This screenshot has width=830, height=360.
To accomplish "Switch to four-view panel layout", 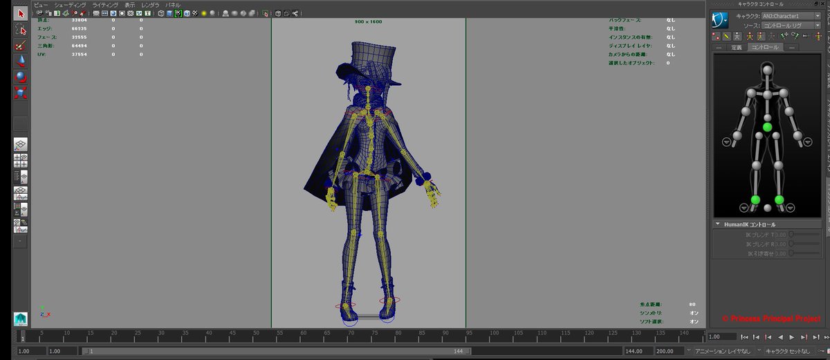I will tap(21, 161).
